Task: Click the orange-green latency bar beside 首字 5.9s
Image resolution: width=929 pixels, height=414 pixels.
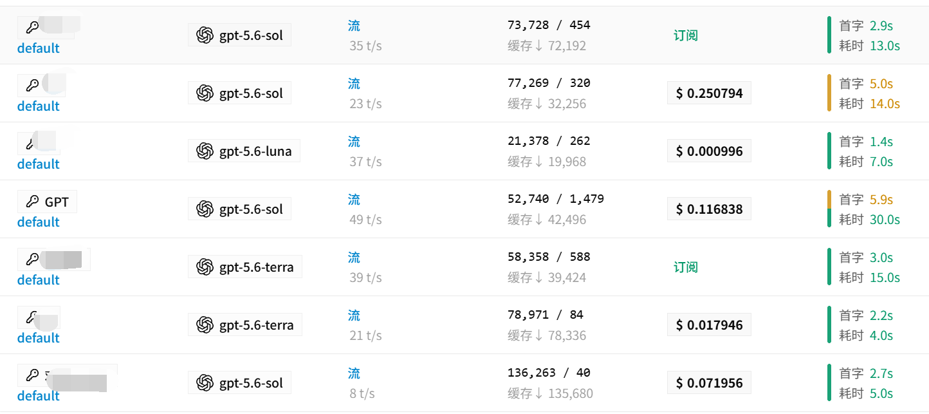Action: 829,209
